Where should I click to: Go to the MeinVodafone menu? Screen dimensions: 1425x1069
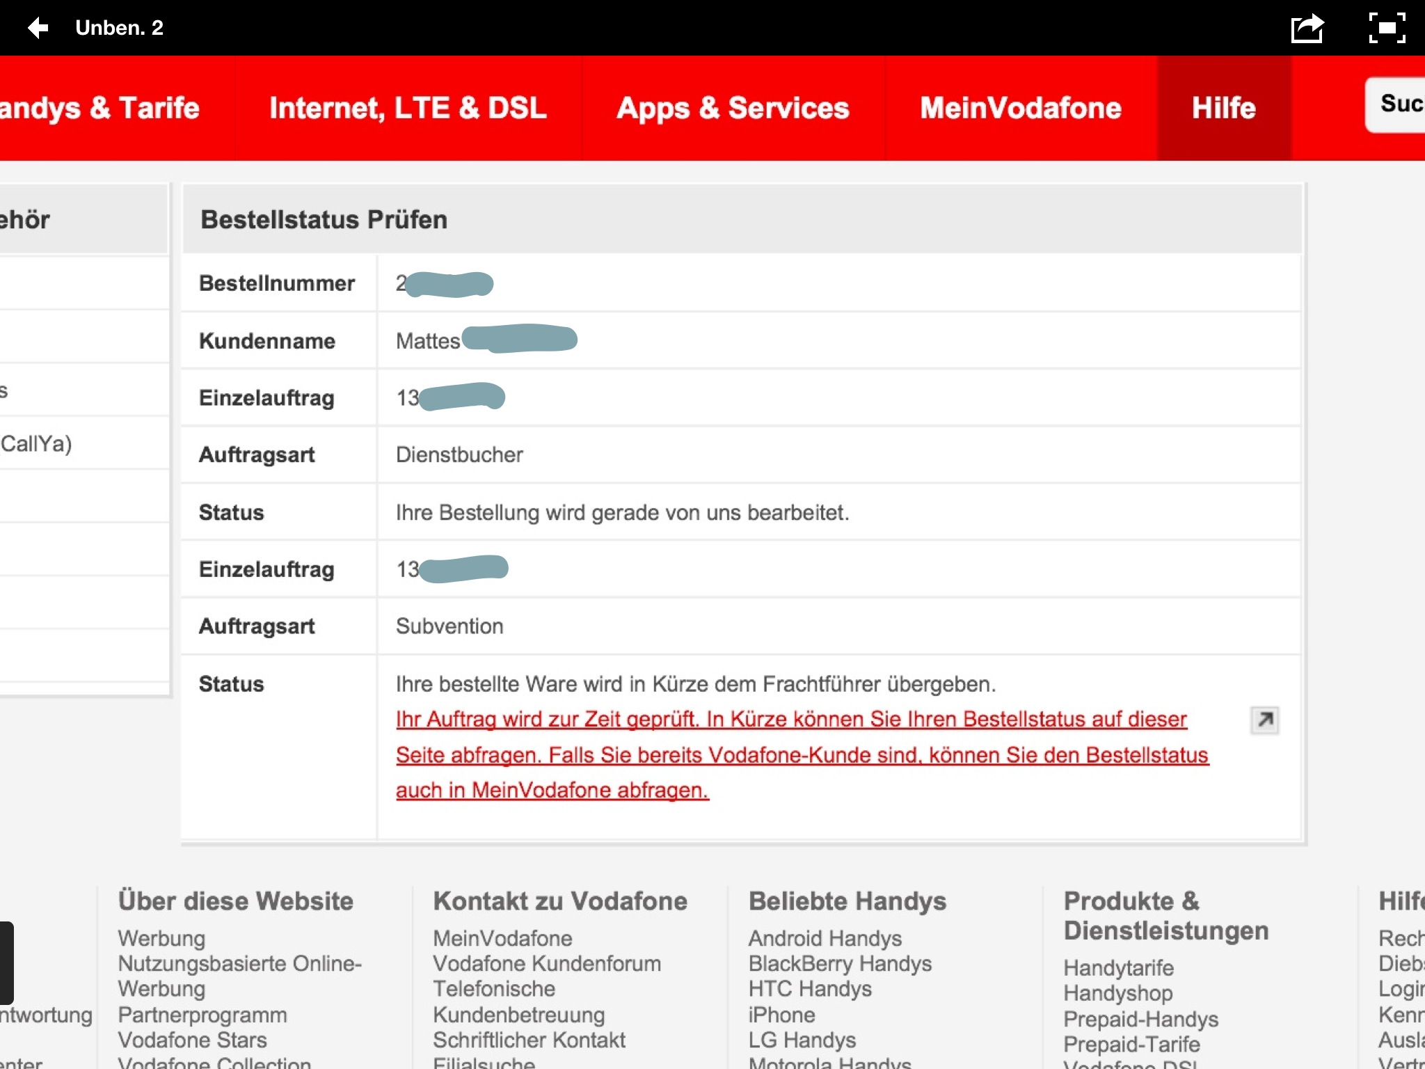pos(1020,109)
